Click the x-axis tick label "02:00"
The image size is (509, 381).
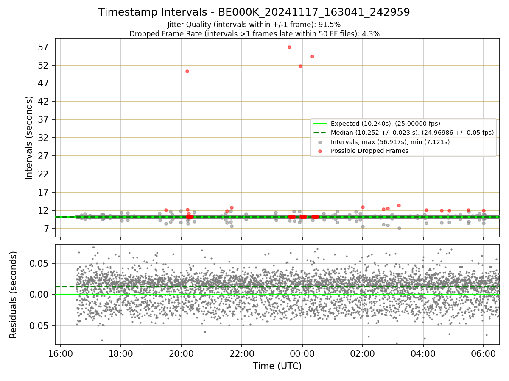(363, 353)
